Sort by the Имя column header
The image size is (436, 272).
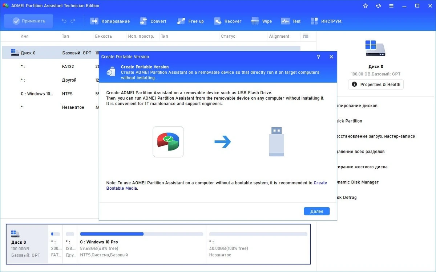(x=25, y=36)
